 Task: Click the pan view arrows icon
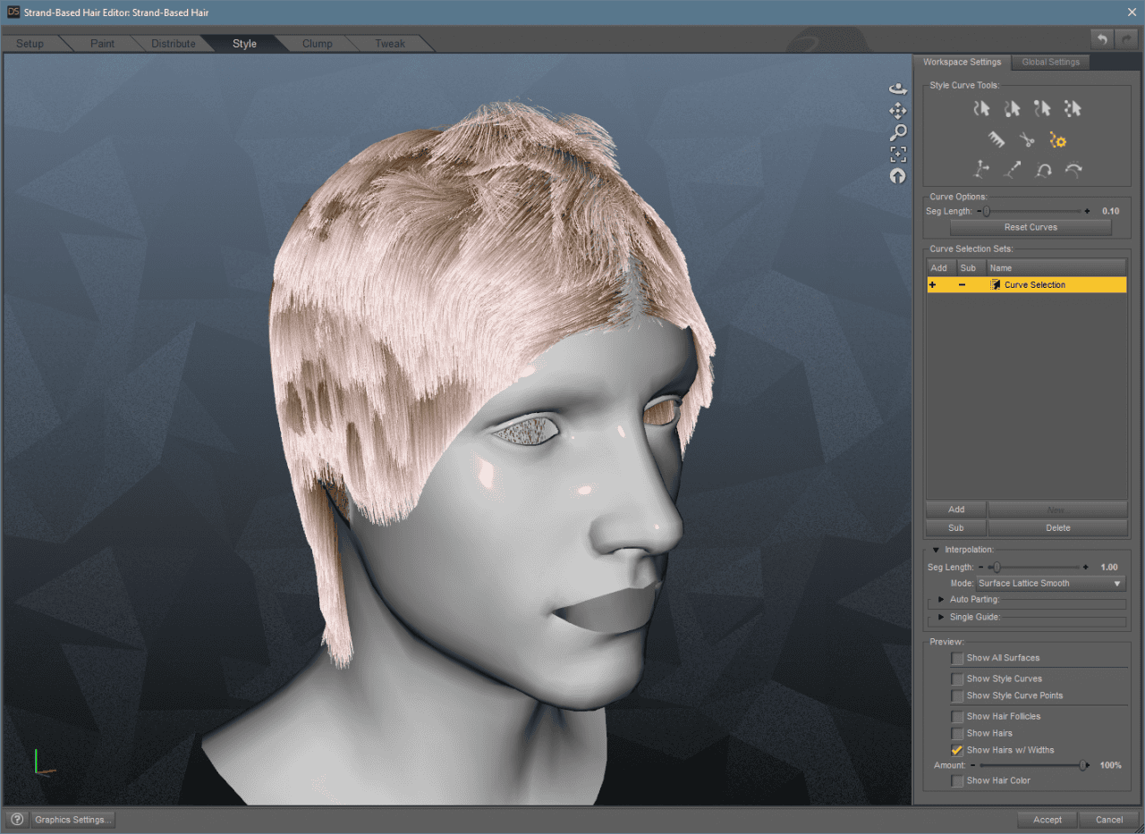tap(898, 110)
